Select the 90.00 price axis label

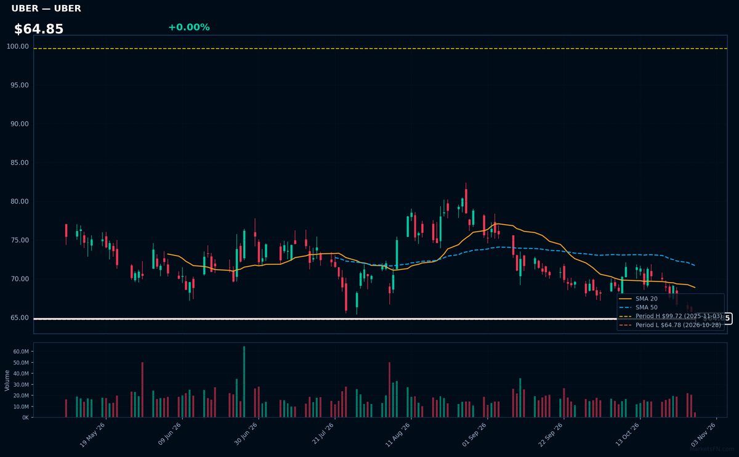pos(20,124)
